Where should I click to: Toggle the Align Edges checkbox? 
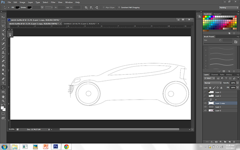(104, 7)
